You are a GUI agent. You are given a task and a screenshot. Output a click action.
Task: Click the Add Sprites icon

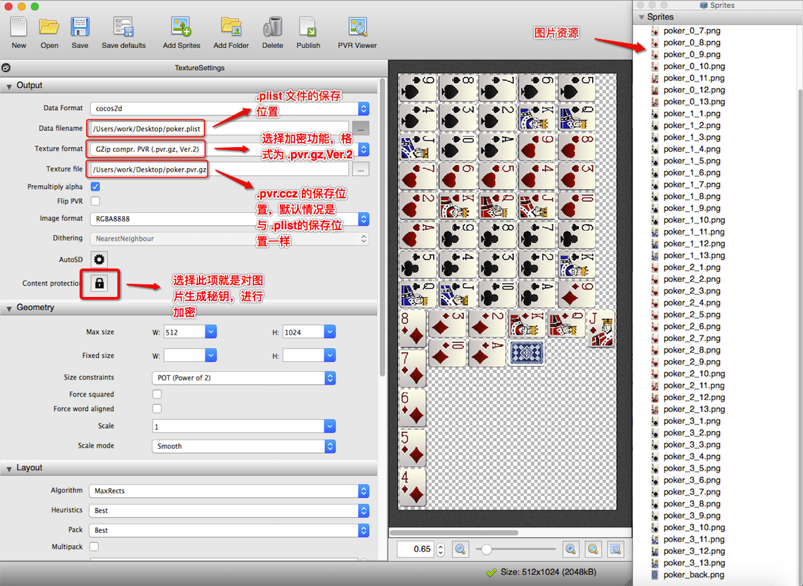[181, 27]
